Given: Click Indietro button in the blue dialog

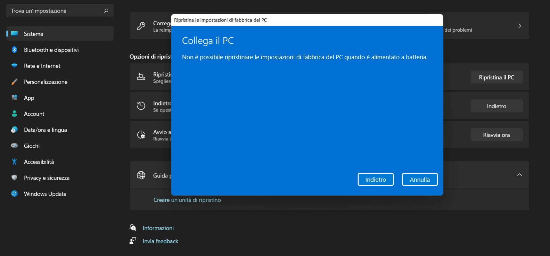Looking at the screenshot, I should (375, 179).
